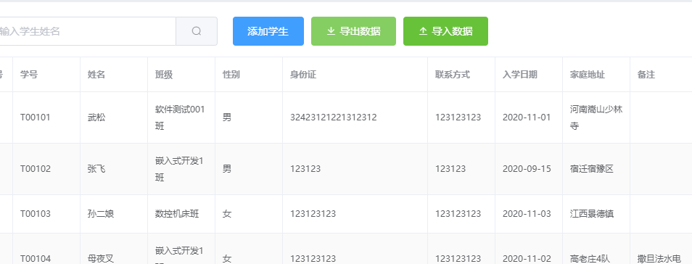Click the 导出数据 button
The image size is (692, 264).
353,31
